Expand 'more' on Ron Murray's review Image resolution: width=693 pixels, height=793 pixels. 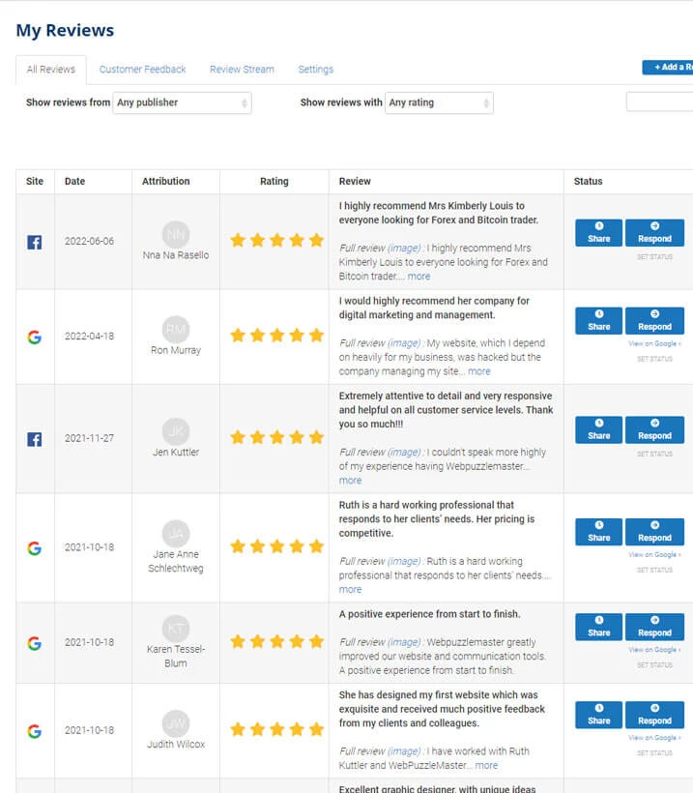coord(479,371)
